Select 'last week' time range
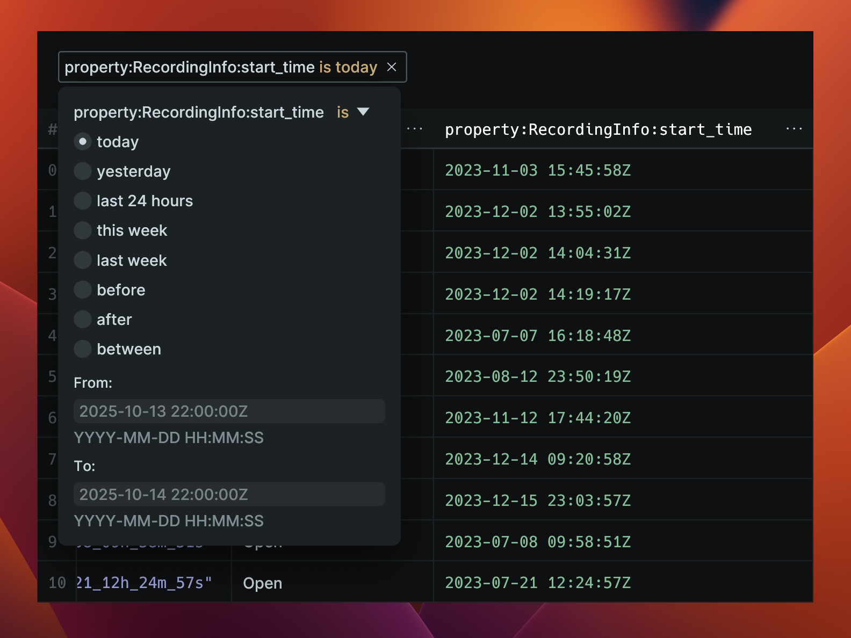The width and height of the screenshot is (851, 638). click(83, 260)
